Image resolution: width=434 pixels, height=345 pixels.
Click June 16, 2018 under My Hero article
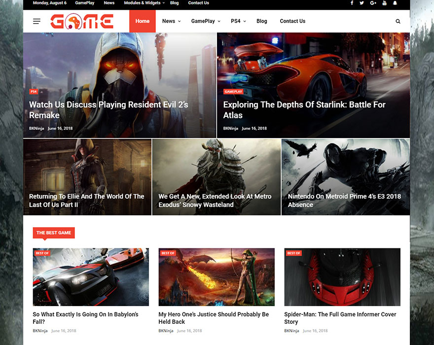pyautogui.click(x=189, y=331)
